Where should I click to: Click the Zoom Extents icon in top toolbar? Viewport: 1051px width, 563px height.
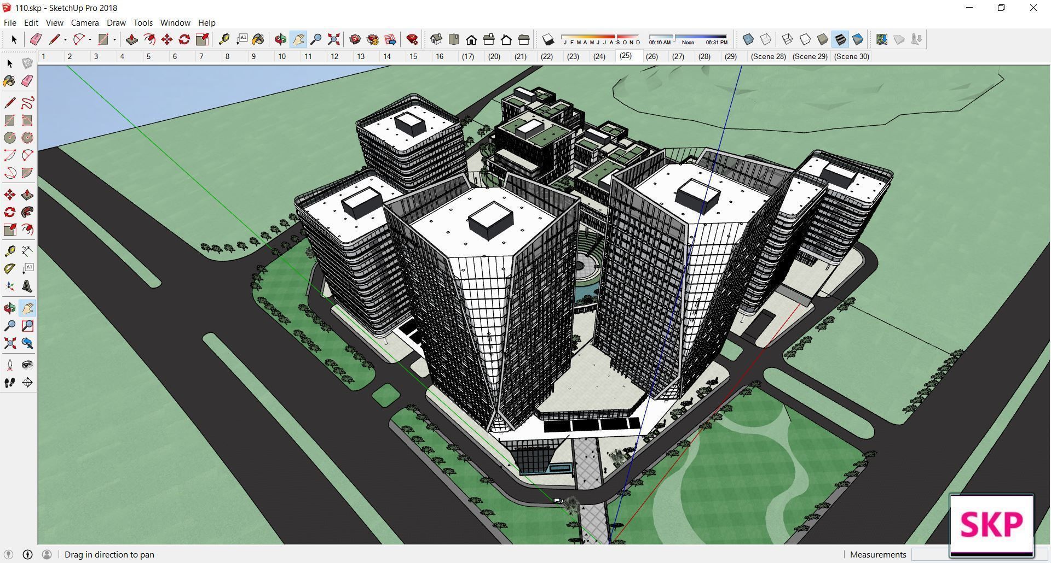(x=333, y=39)
